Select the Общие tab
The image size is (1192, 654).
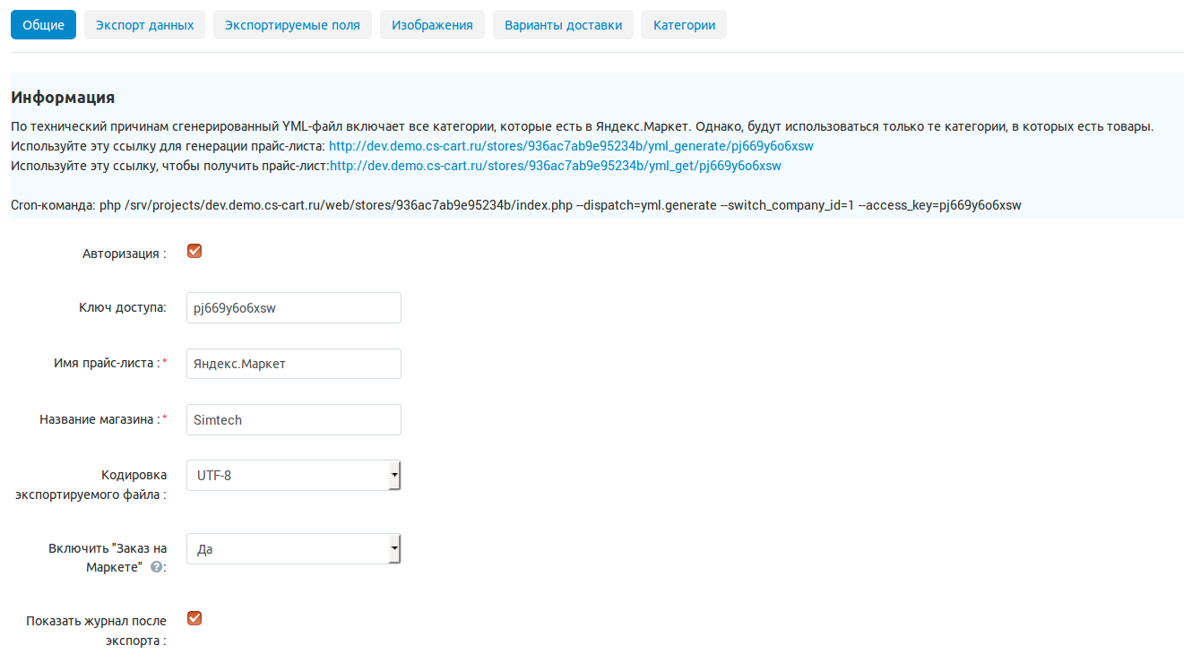43,25
